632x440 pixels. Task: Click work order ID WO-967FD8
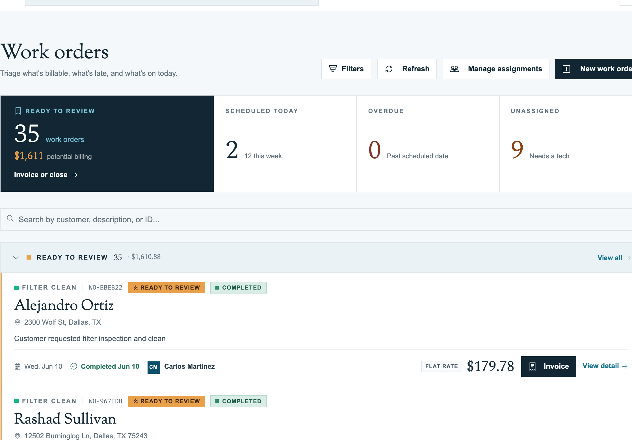point(105,401)
